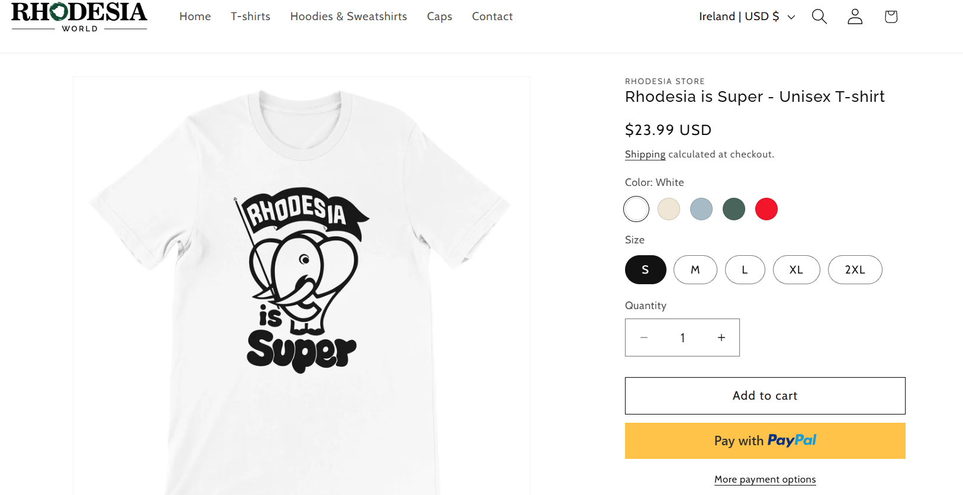Viewport: 963px width, 495px height.
Task: Pay with PayPal button
Action: pos(765,441)
